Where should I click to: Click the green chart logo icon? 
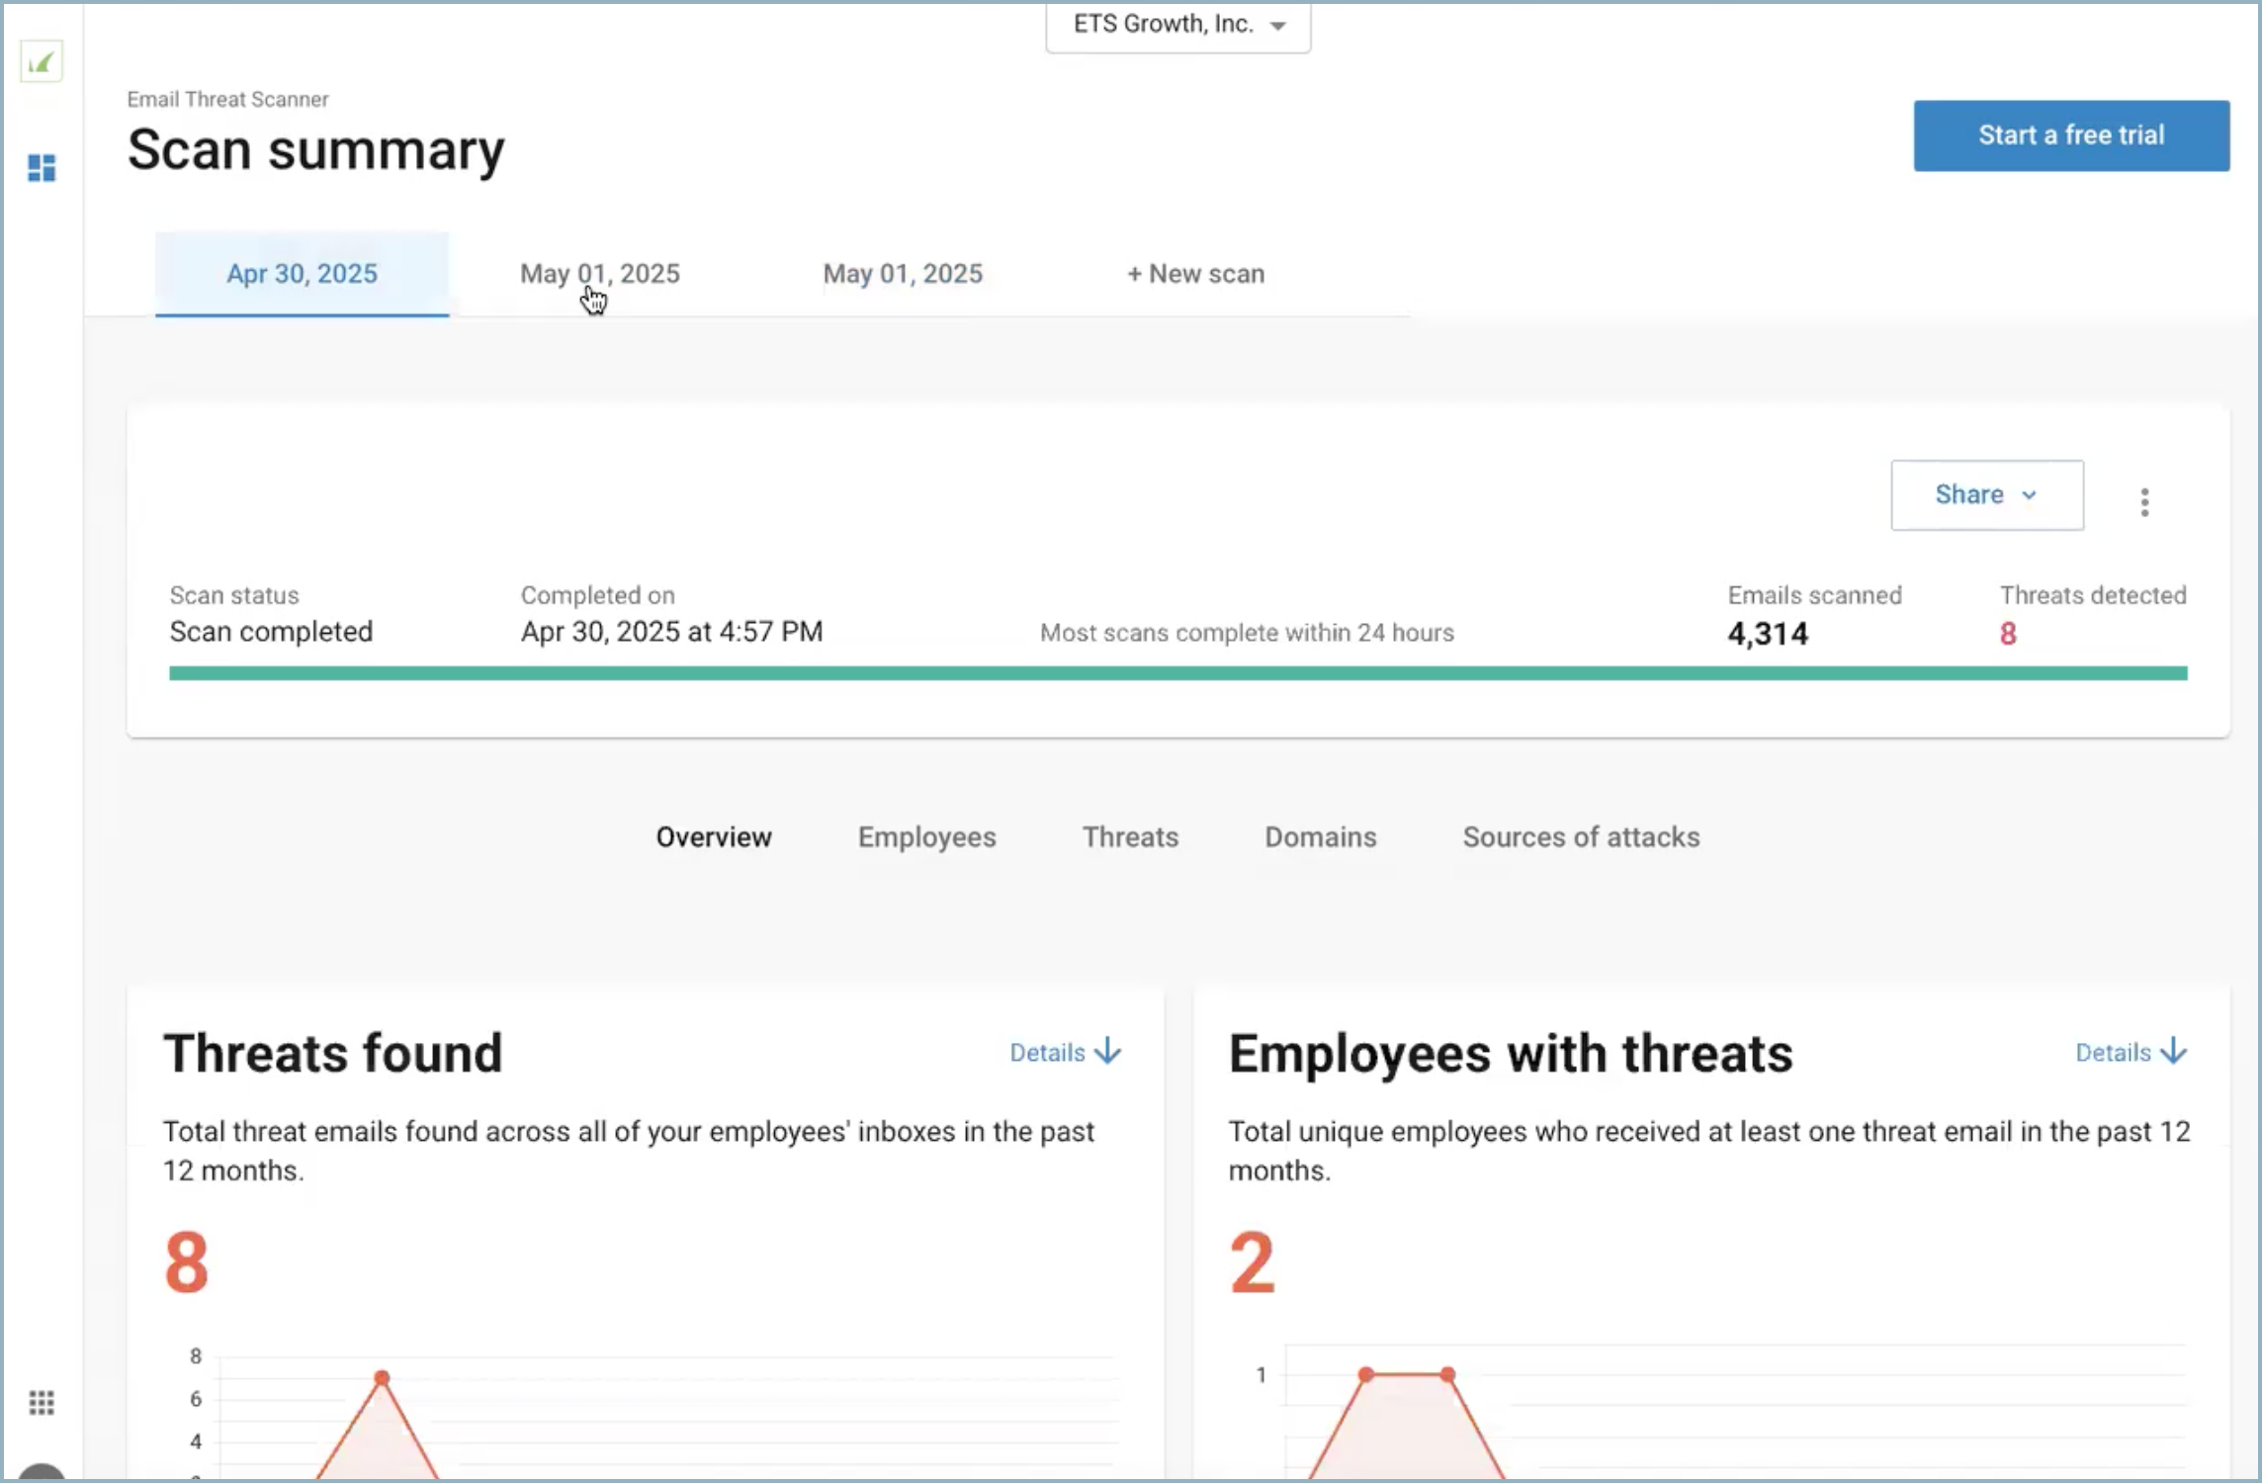pos(42,62)
